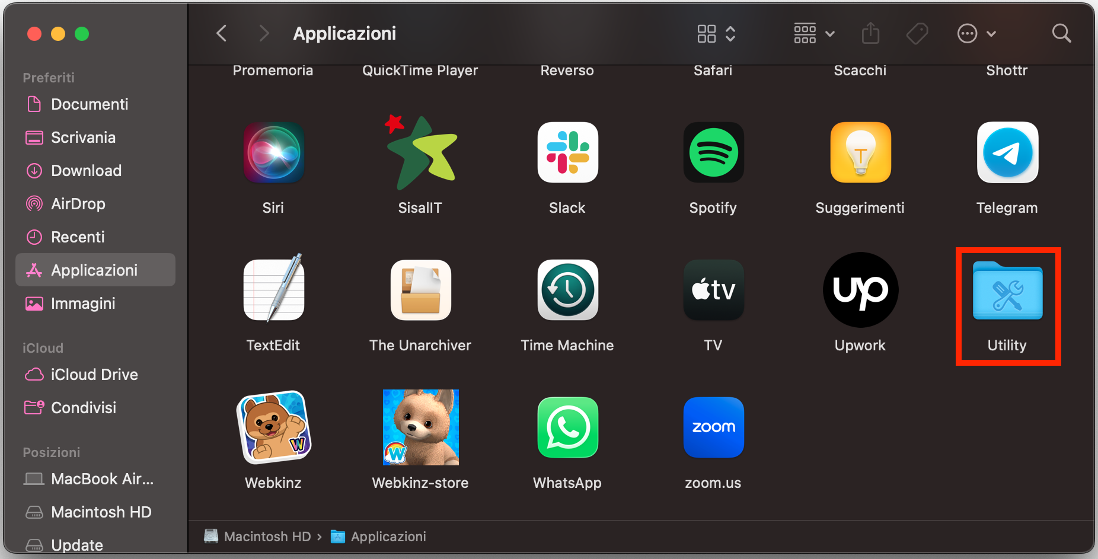Select Condivisi shared folder
The width and height of the screenshot is (1098, 559).
[x=95, y=408]
